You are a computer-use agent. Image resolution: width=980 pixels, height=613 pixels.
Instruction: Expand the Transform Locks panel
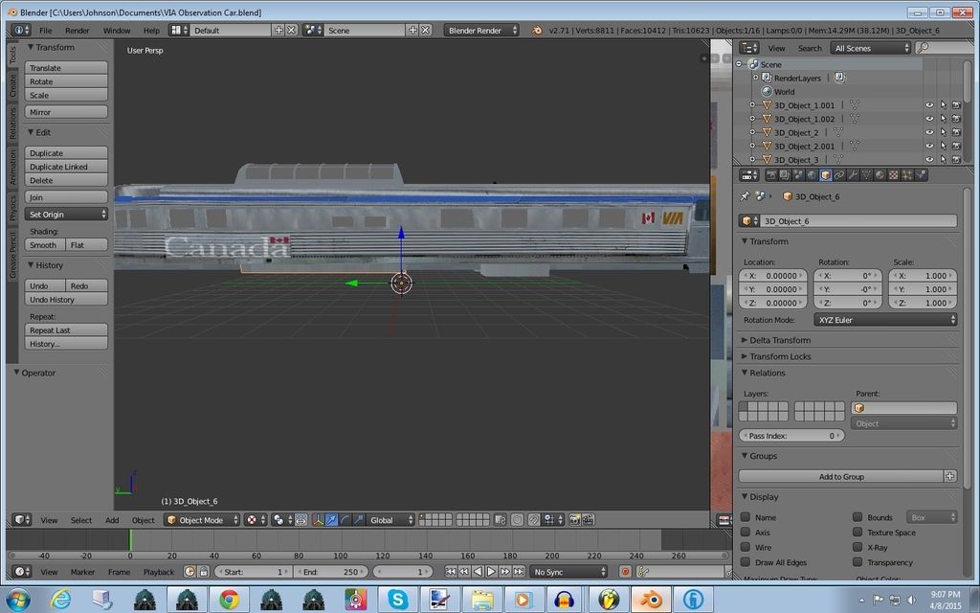(x=779, y=356)
